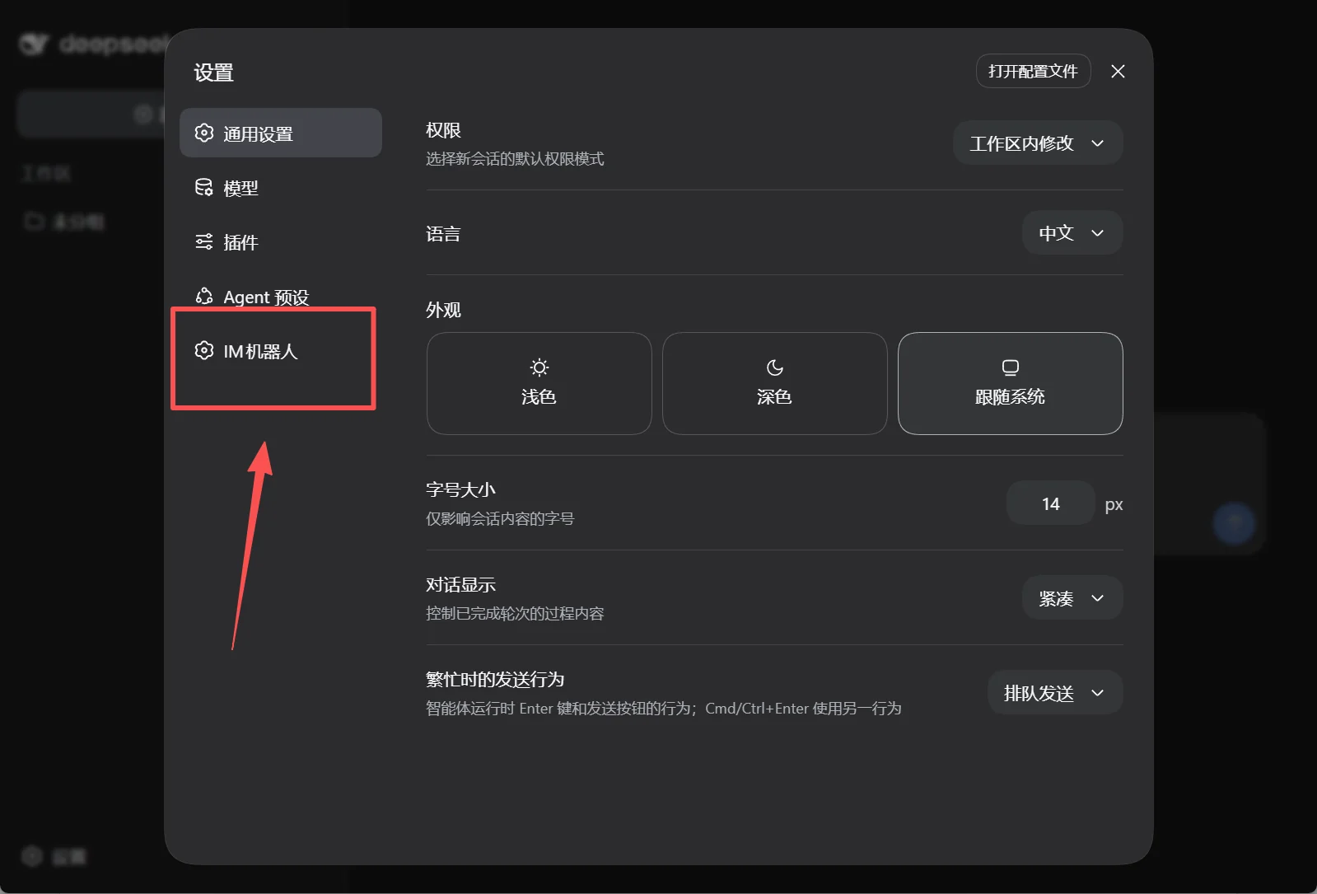This screenshot has width=1317, height=894.
Task: Open the 通用设置 general settings tab
Action: pos(280,133)
